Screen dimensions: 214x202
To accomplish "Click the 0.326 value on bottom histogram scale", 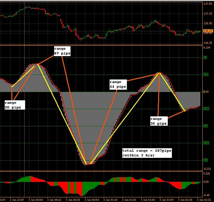I will click(206, 174).
